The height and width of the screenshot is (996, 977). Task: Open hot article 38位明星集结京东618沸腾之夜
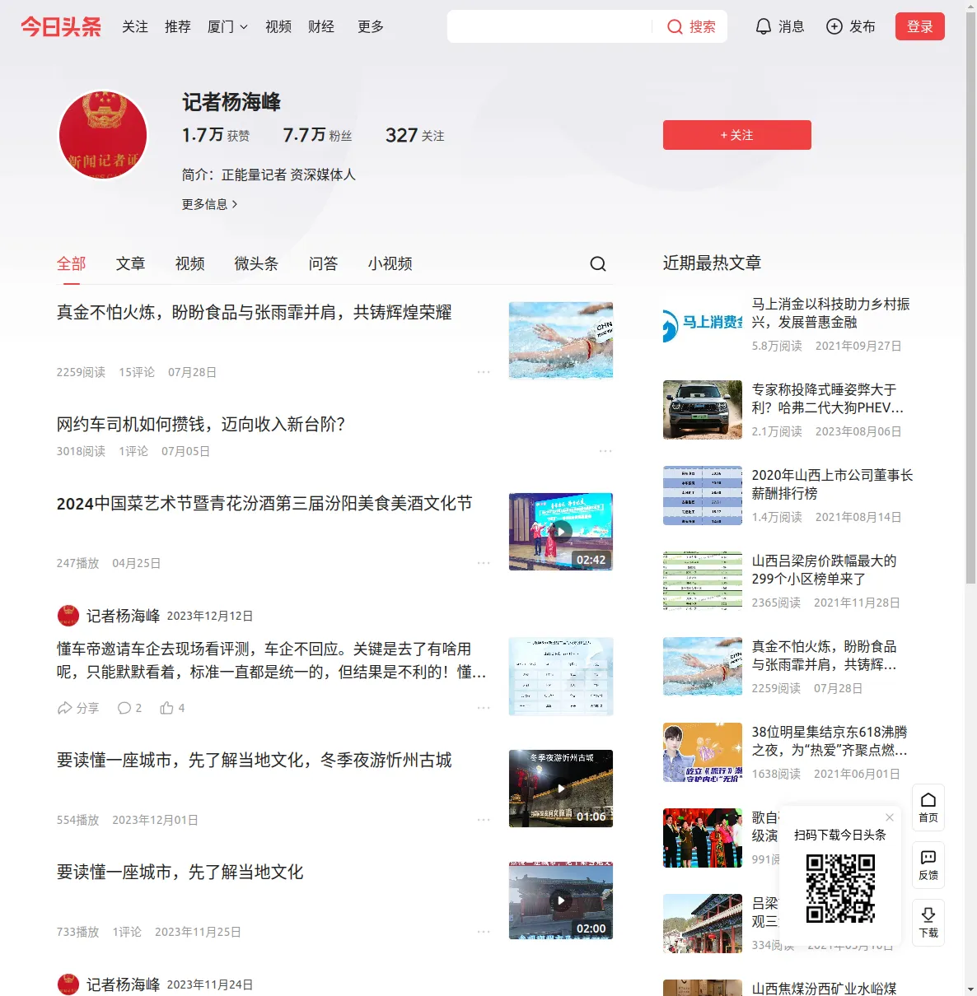tap(830, 741)
